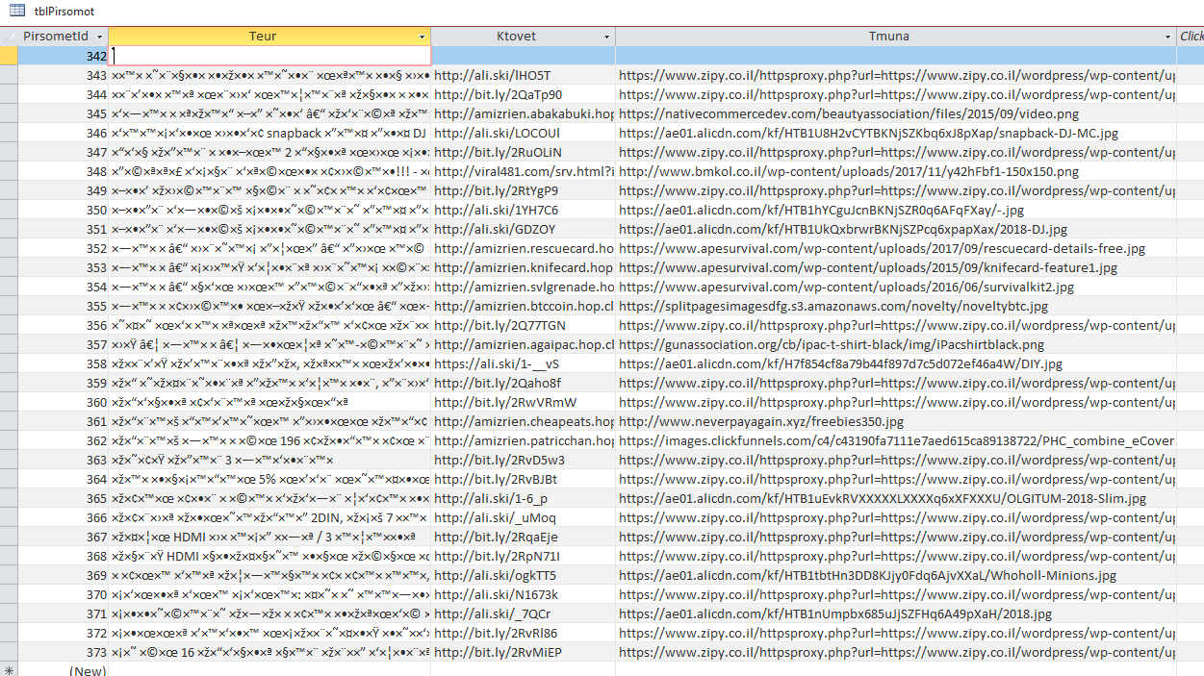1204x676 pixels.
Task: Open the Tmuna column filter dropdown
Action: pos(1167,37)
